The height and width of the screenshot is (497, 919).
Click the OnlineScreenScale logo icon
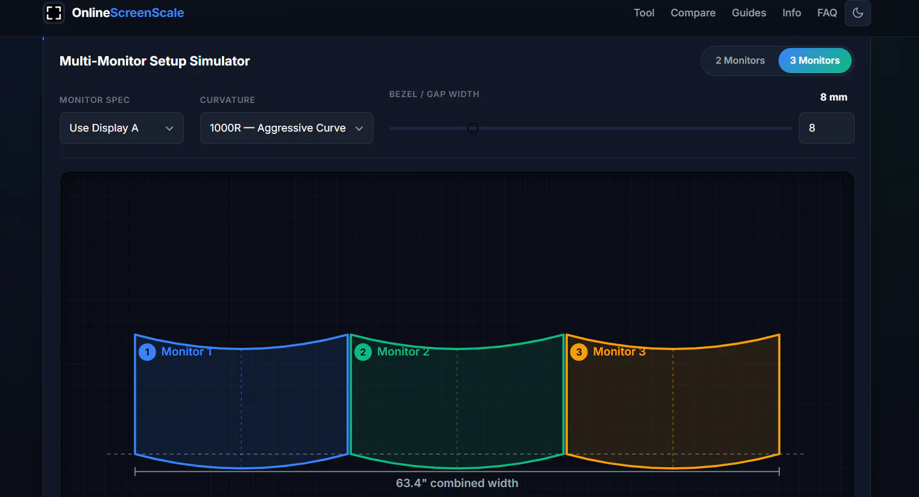click(x=54, y=13)
